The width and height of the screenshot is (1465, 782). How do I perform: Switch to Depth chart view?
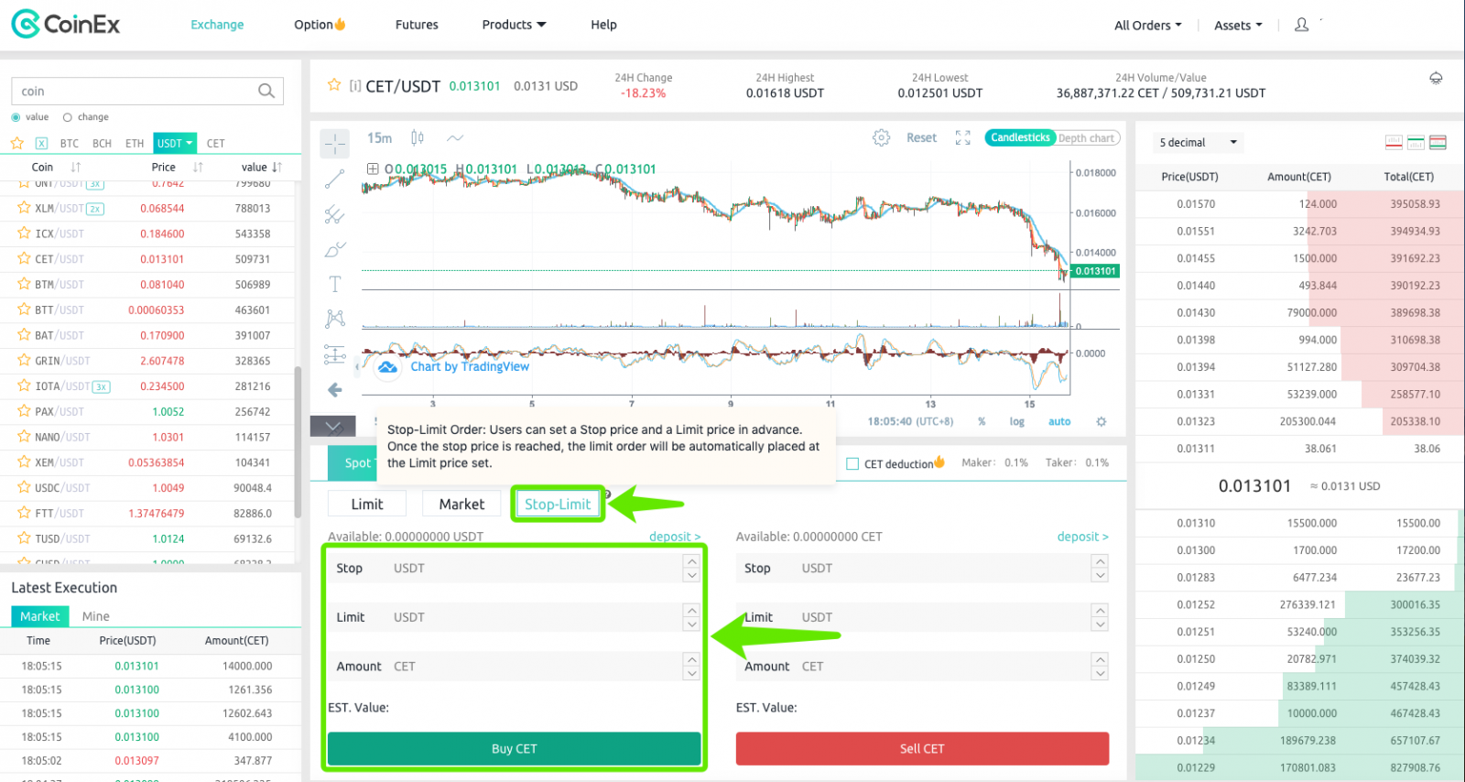tap(1086, 138)
